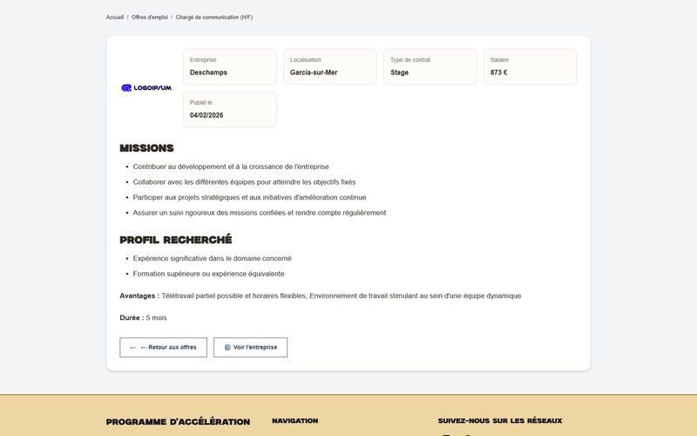
Task: Select breadcrumb Chargé de communication (H/F)
Action: click(214, 17)
